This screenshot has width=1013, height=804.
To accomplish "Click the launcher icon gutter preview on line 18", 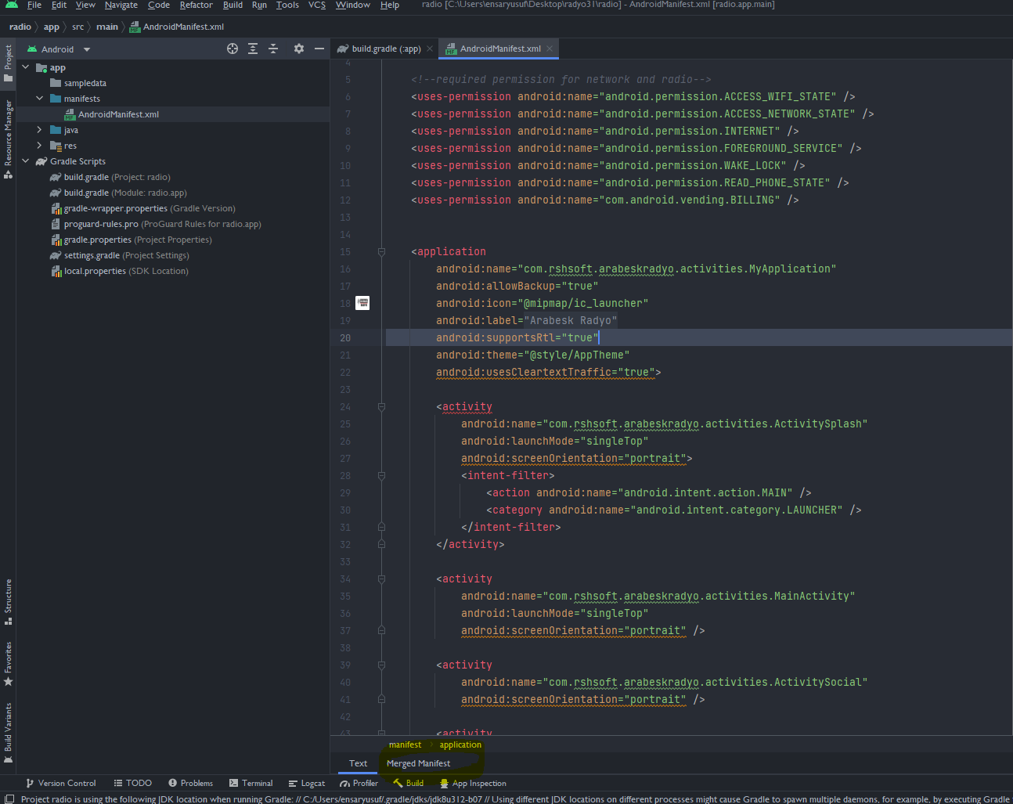I will click(362, 303).
